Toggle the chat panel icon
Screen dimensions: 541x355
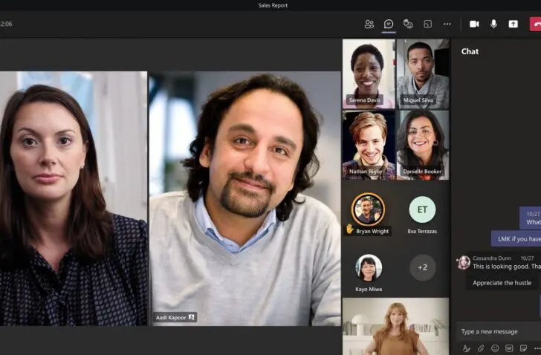click(389, 24)
